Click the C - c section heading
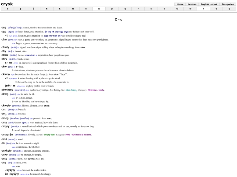The image size is (237, 177). tap(118, 19)
